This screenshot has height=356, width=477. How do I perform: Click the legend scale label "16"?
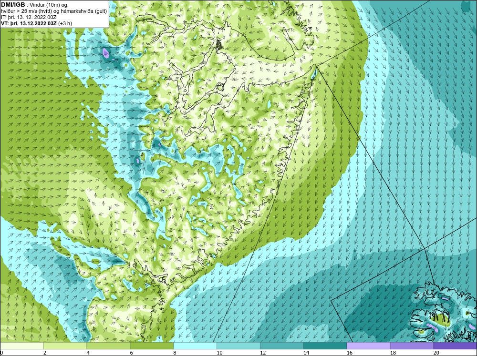350,353
